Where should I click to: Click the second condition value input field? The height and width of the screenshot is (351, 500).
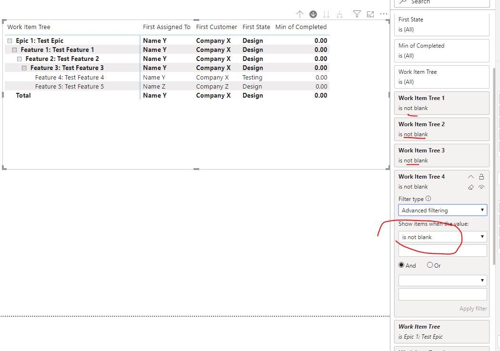click(443, 294)
